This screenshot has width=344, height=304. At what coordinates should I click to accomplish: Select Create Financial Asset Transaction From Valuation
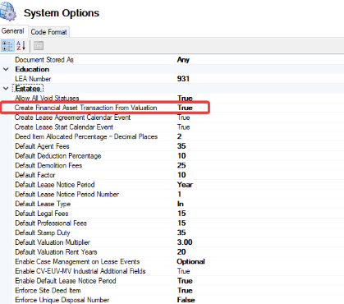pos(86,108)
